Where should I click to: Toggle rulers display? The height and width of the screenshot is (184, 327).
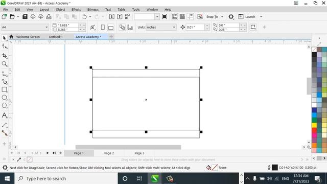[x=174, y=17]
